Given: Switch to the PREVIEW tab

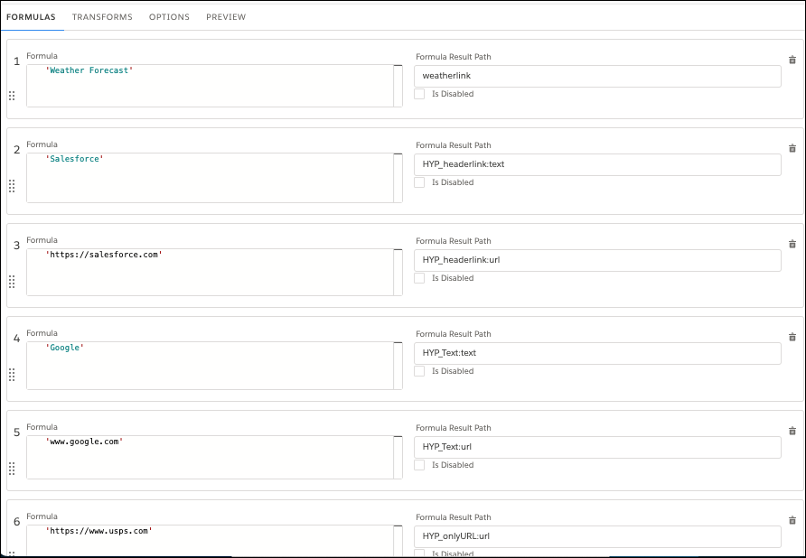Looking at the screenshot, I should (x=226, y=16).
